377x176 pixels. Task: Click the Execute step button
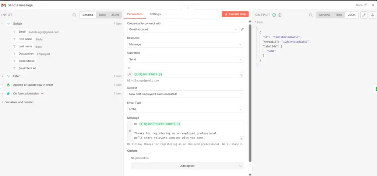tap(235, 14)
